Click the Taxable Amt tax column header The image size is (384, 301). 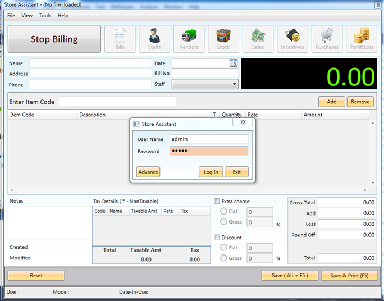[145, 211]
